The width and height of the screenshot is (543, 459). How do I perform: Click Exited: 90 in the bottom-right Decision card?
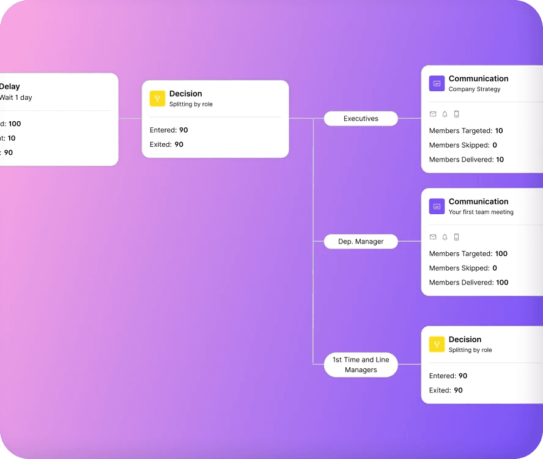(446, 390)
